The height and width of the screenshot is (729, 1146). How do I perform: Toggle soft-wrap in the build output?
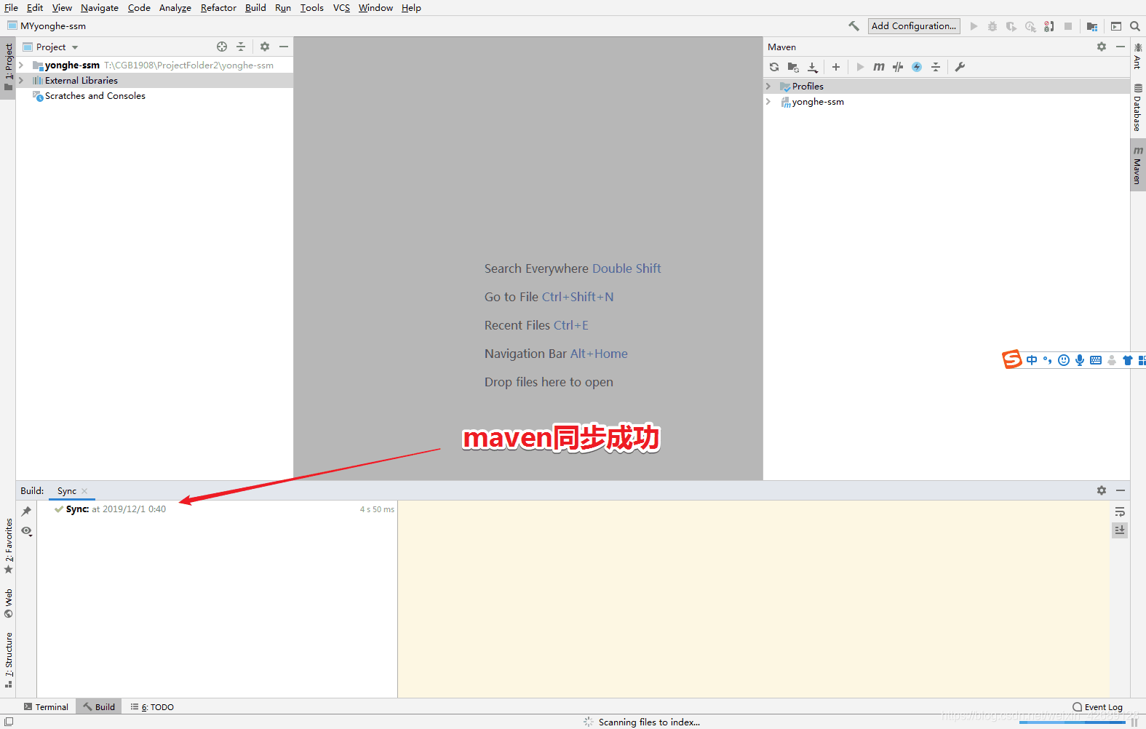tap(1120, 511)
